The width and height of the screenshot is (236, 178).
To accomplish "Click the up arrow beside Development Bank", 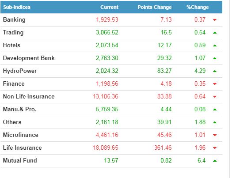I will coord(215,58).
